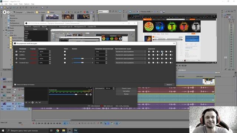The image size is (237, 133).
Task: Open the For Twitch folder shortcut in Vegas explorer
Action: pyautogui.click(x=41, y=12)
